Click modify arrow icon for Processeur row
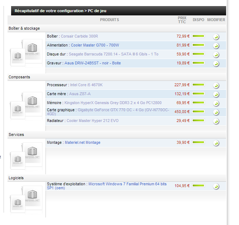 (x=216, y=85)
